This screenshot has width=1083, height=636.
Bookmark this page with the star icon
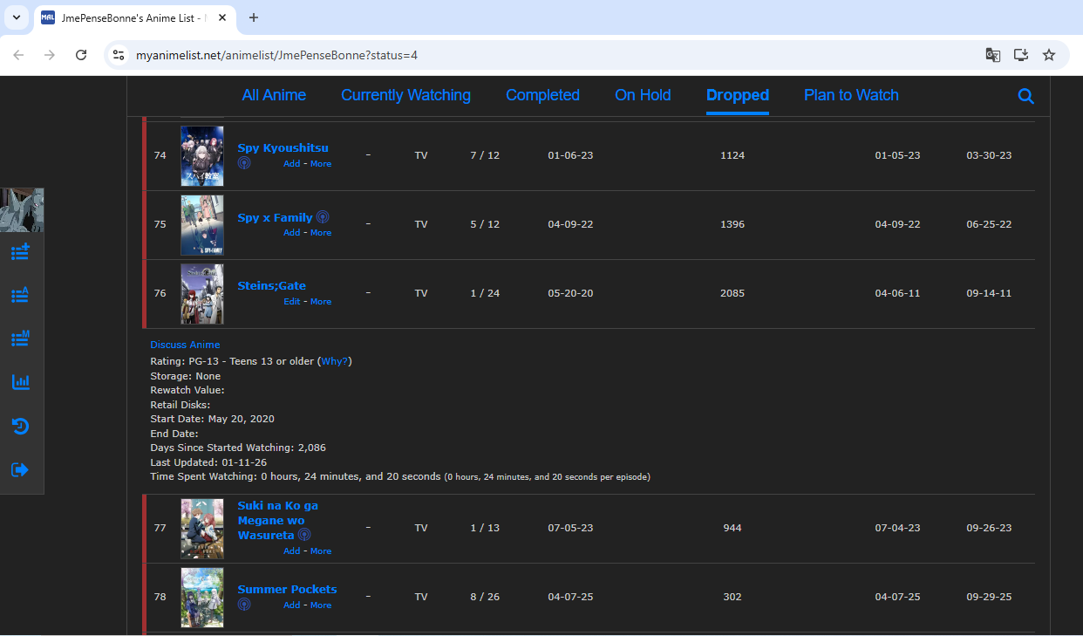(1049, 55)
